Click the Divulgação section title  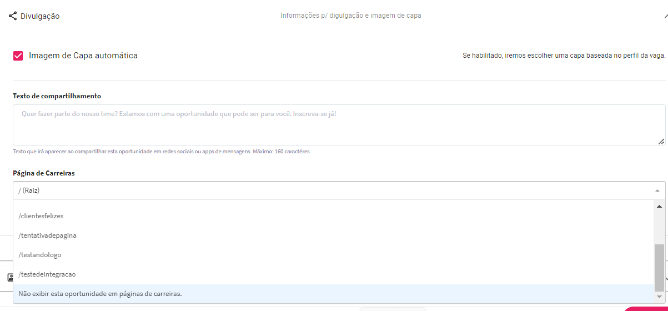(x=40, y=16)
